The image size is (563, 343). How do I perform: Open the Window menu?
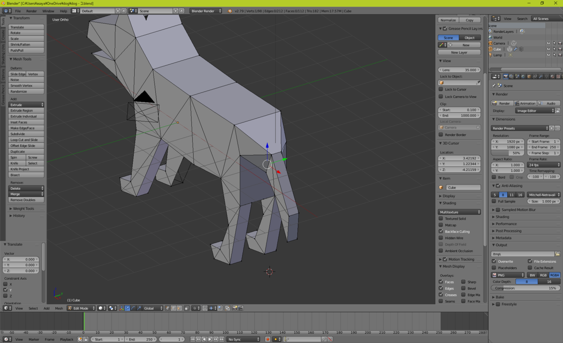click(x=48, y=11)
